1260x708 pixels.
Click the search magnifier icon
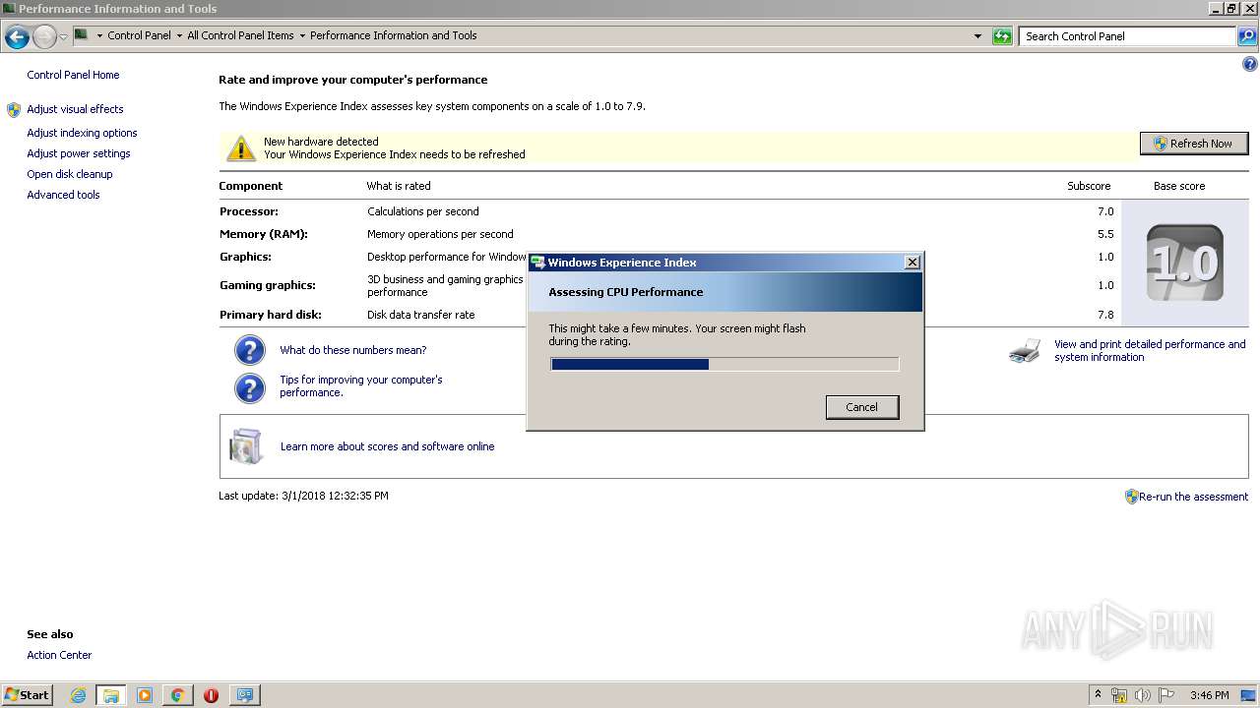[1247, 36]
